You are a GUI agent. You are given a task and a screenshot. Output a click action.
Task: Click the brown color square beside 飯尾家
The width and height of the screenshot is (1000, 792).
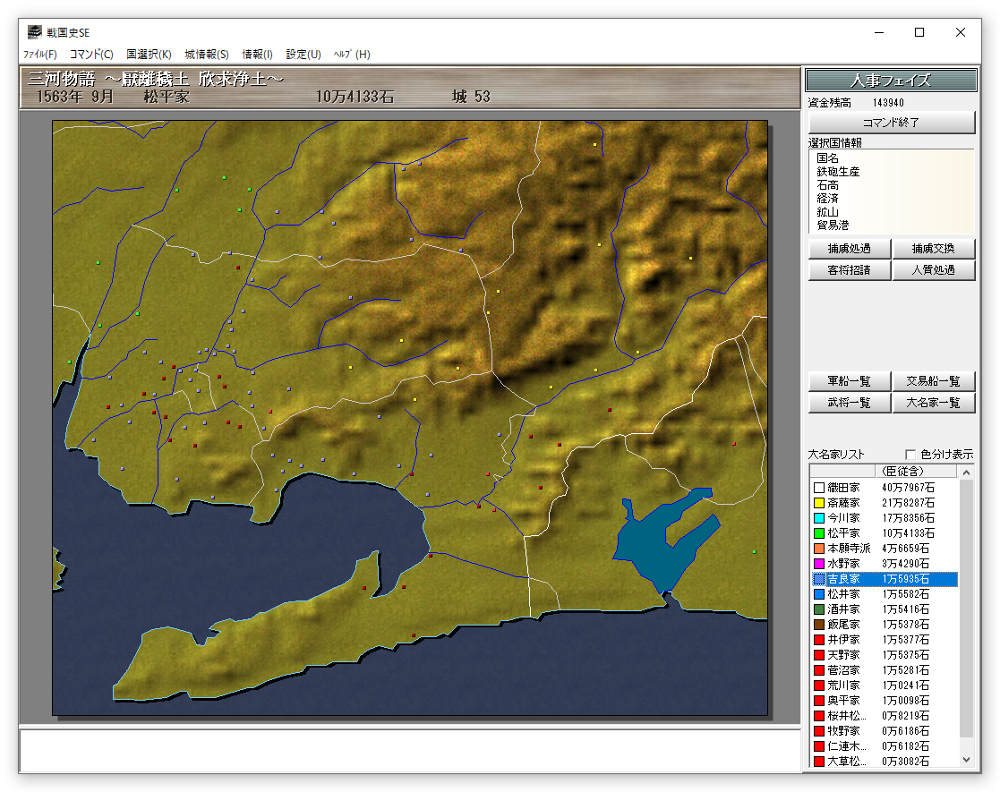click(818, 625)
